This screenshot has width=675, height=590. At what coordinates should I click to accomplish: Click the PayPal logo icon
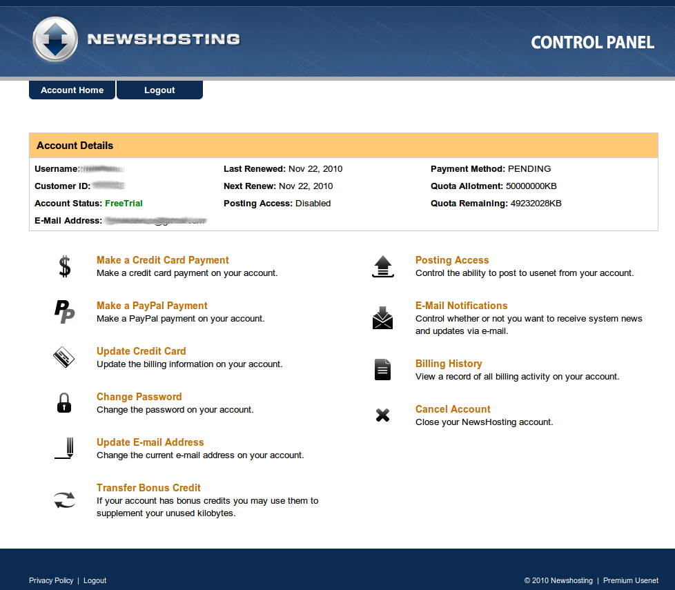coord(65,312)
